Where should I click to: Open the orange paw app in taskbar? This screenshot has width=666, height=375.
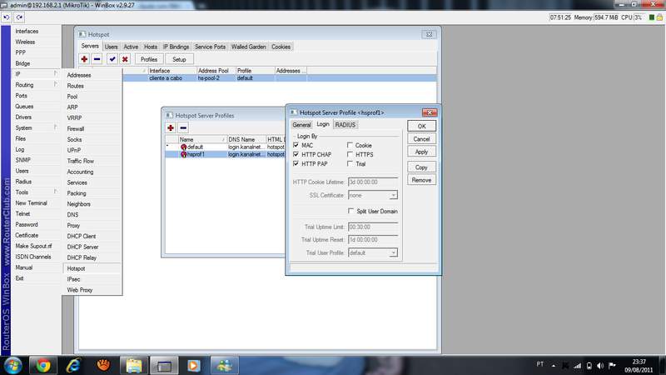[103, 365]
